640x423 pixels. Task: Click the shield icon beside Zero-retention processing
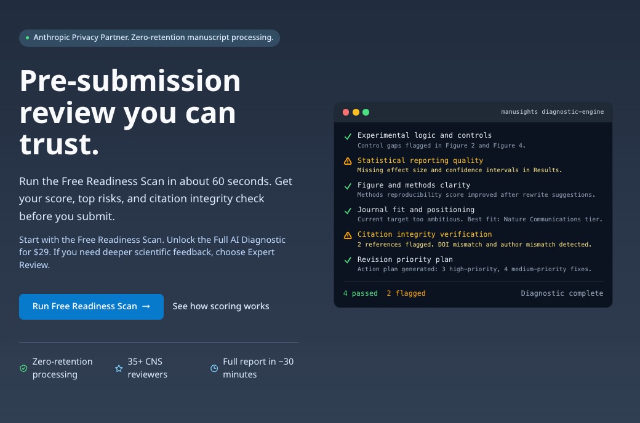pos(23,368)
